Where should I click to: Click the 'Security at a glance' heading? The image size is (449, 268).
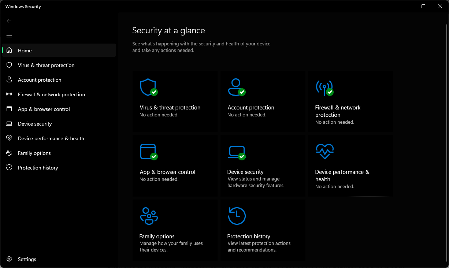coord(168,30)
